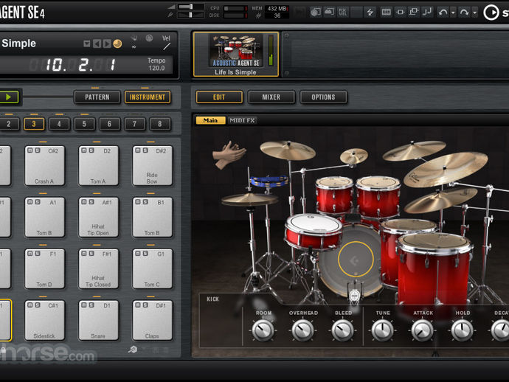Mute the Crash A pad
The width and height of the screenshot is (509, 382).
coord(30,150)
